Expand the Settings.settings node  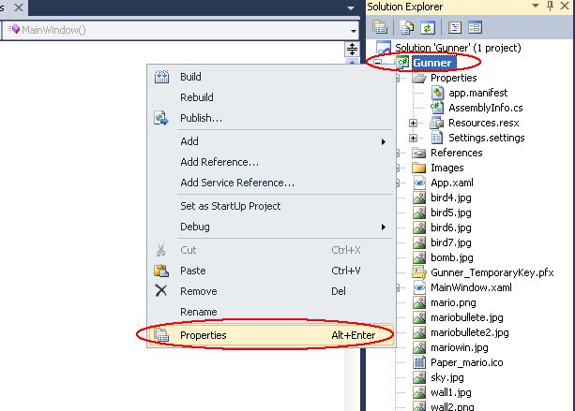click(x=414, y=138)
